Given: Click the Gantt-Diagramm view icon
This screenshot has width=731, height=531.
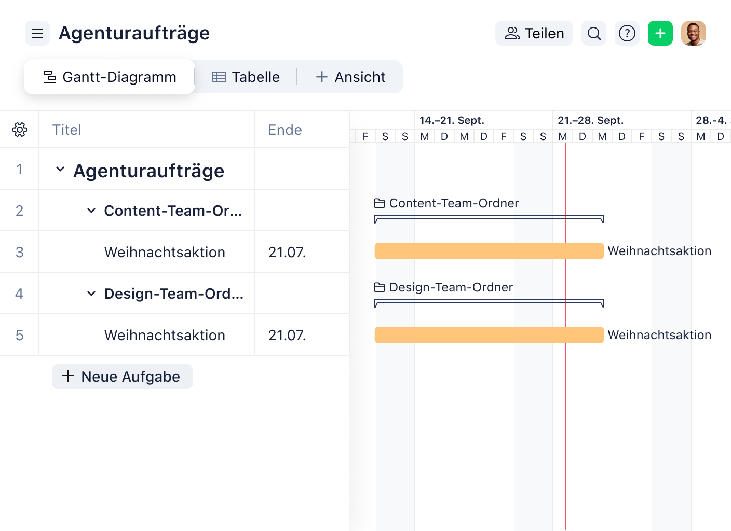Looking at the screenshot, I should coord(49,76).
